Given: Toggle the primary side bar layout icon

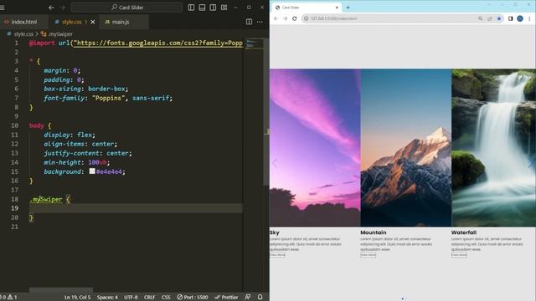Looking at the screenshot, I should click(191, 8).
